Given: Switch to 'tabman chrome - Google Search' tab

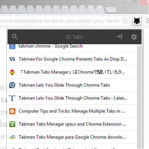Looking at the screenshot, I should (72, 48).
